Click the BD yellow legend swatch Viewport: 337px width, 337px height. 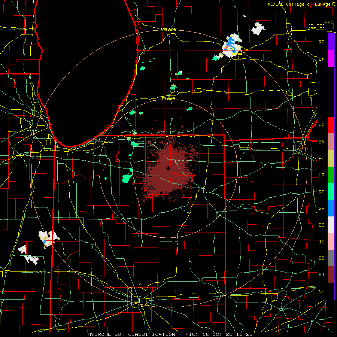point(331,159)
